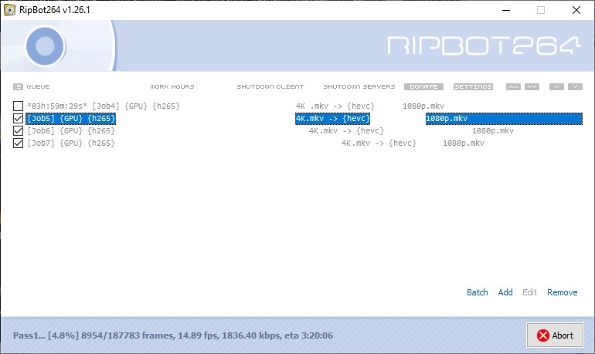Uncheck the Job7 checkbox
This screenshot has height=354, width=595.
[x=18, y=143]
